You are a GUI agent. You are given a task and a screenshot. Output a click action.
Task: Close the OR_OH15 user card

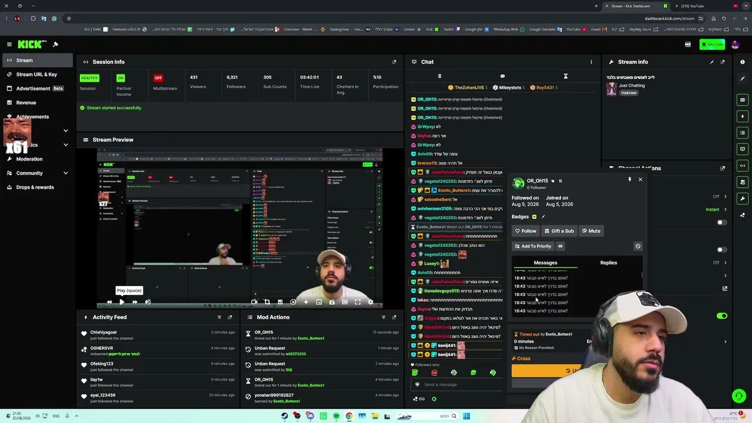640,179
